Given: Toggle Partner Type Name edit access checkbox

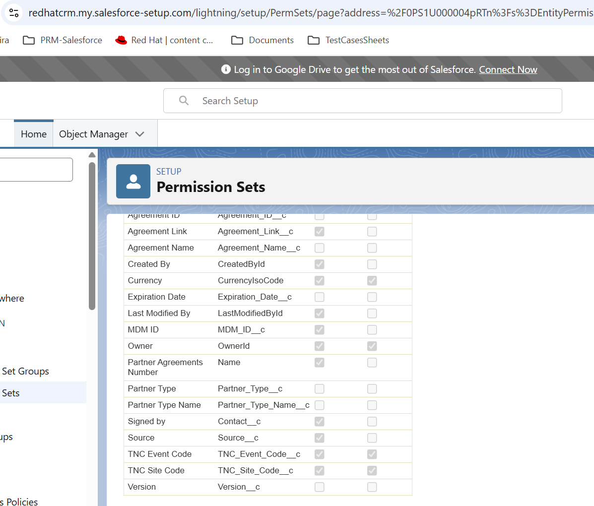Looking at the screenshot, I should [x=372, y=405].
